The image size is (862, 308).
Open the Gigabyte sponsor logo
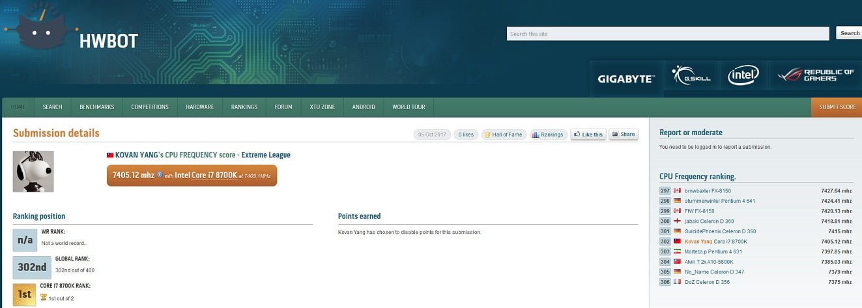625,79
